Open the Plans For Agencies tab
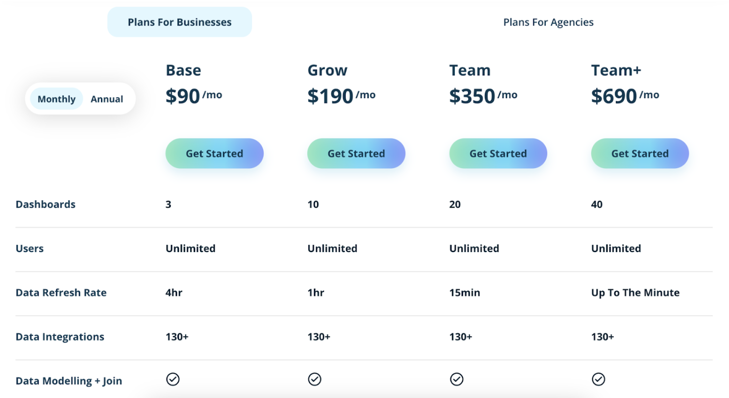The height and width of the screenshot is (398, 729). pyautogui.click(x=548, y=22)
